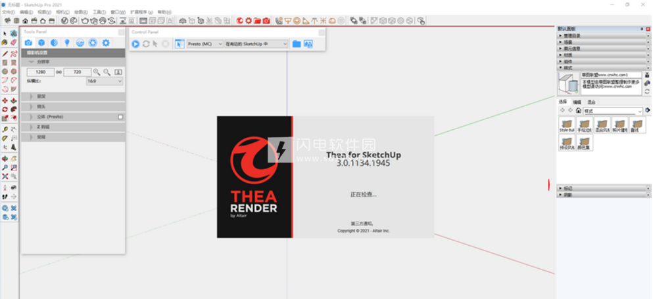Image resolution: width=653 pixels, height=299 pixels.
Task: Click the camera frame icon beside resolution
Action: (x=118, y=72)
